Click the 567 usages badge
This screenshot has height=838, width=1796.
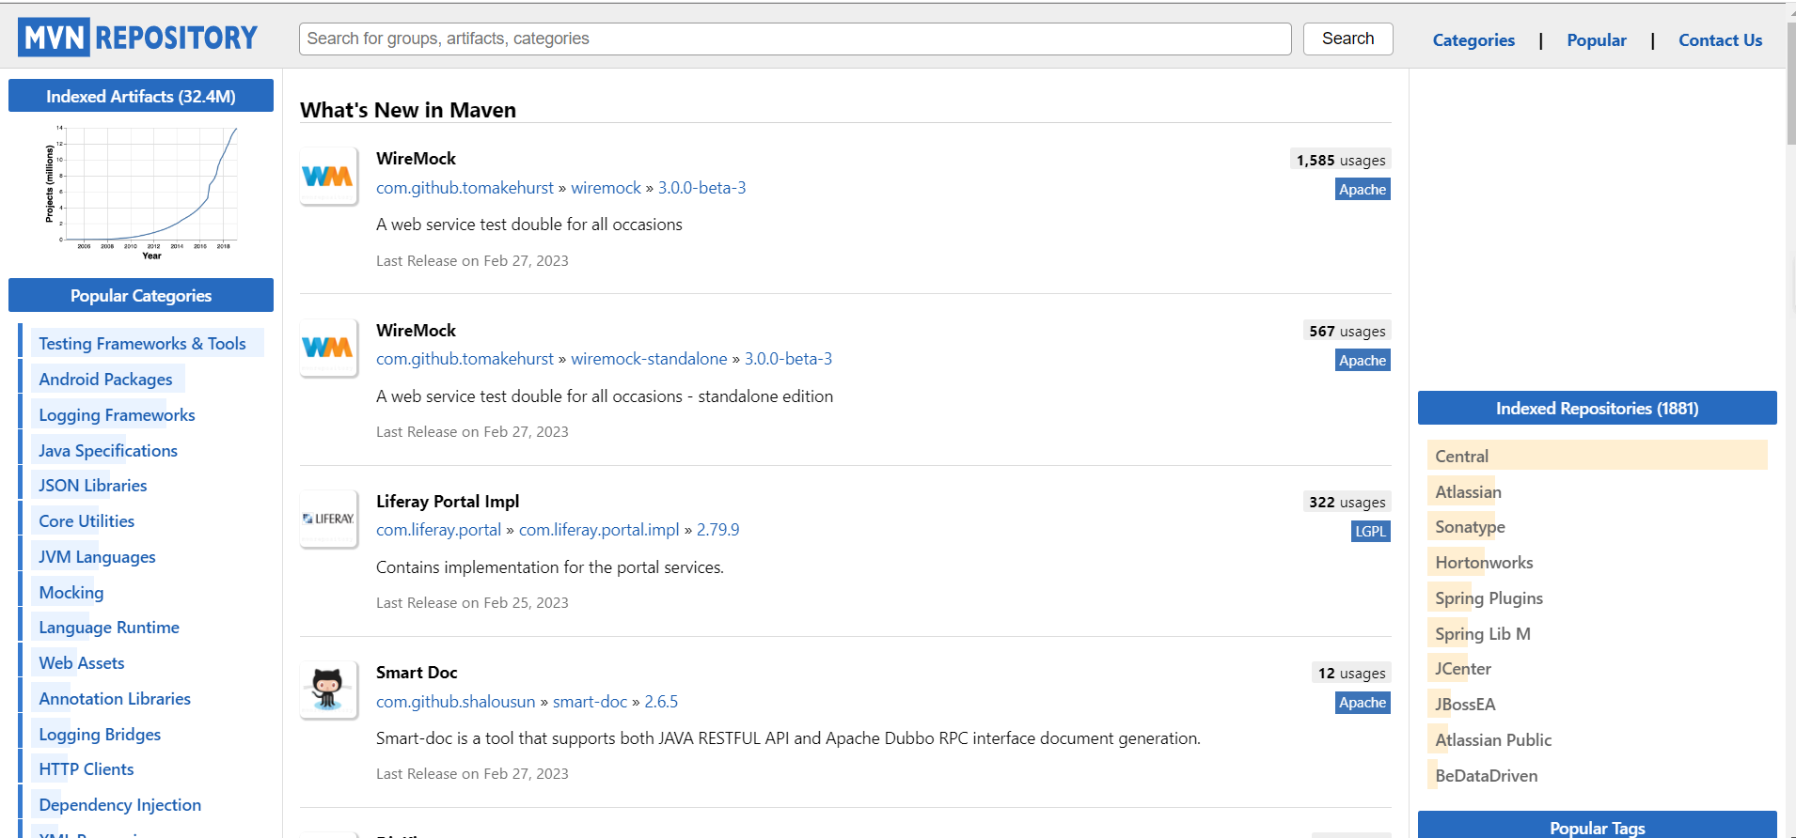click(x=1347, y=331)
